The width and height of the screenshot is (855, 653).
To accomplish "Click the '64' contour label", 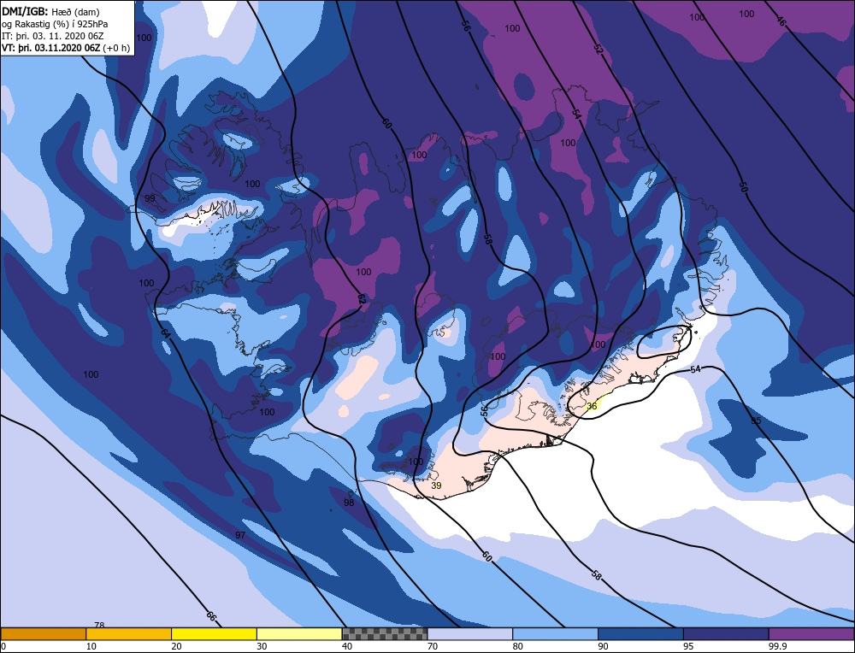I will [x=166, y=332].
